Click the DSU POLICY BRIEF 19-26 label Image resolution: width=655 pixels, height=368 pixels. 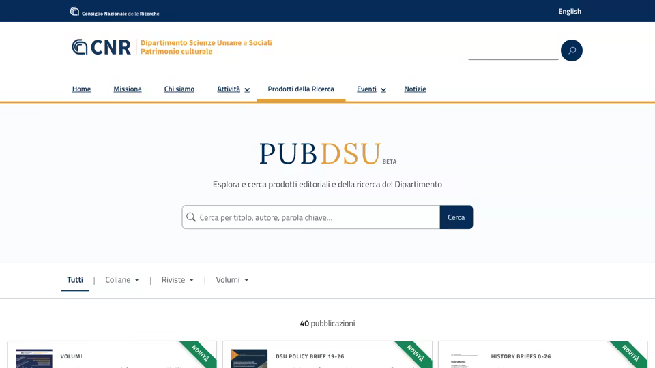pos(310,356)
